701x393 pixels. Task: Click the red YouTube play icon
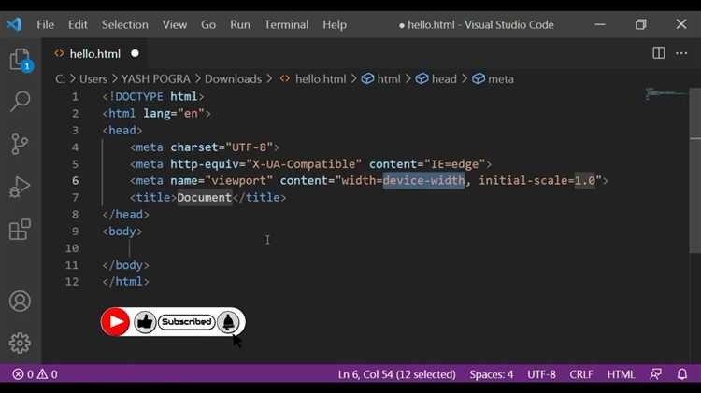point(115,321)
